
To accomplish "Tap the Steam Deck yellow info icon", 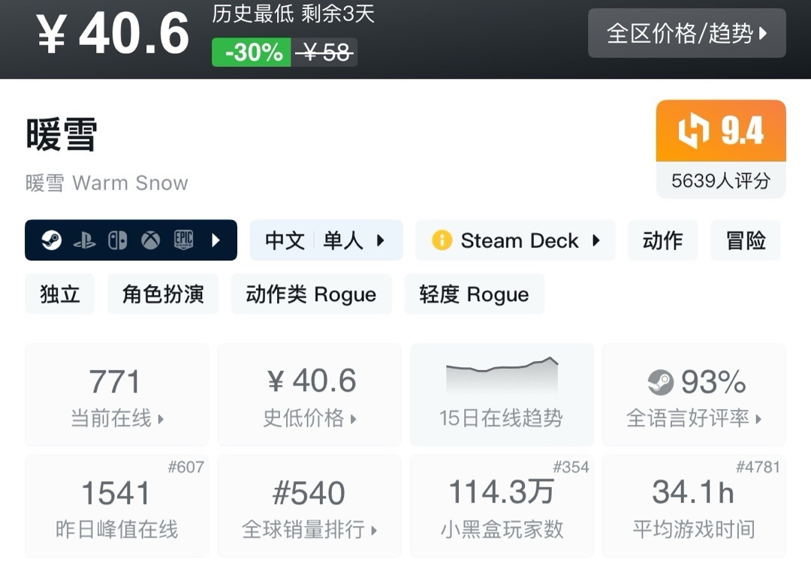I will tap(442, 240).
